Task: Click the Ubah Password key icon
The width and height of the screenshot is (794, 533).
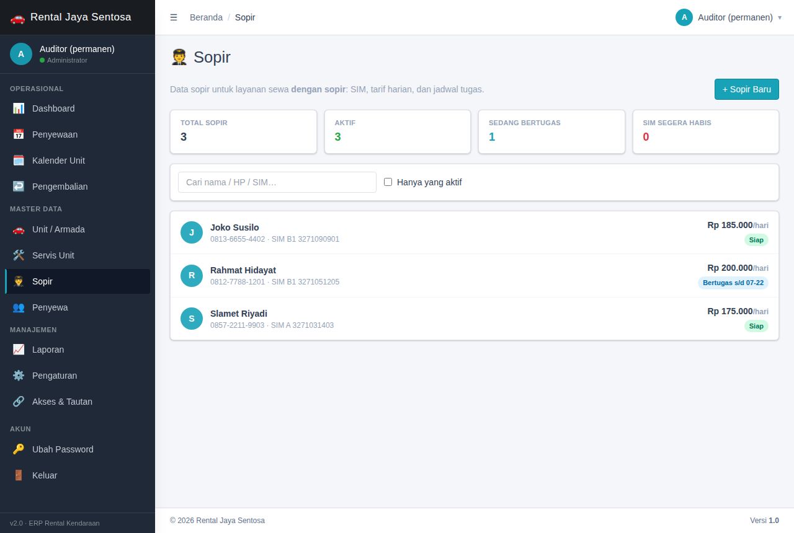Action: 19,449
